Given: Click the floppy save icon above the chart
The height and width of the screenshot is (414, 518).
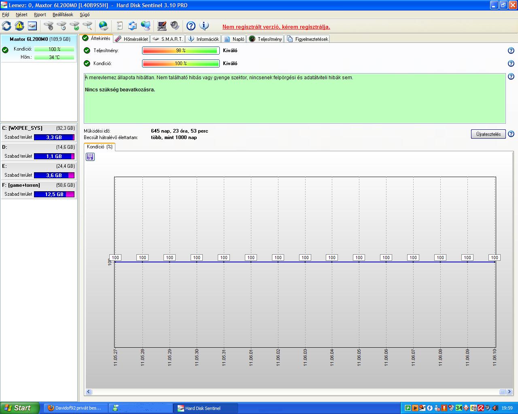Looking at the screenshot, I should click(90, 157).
